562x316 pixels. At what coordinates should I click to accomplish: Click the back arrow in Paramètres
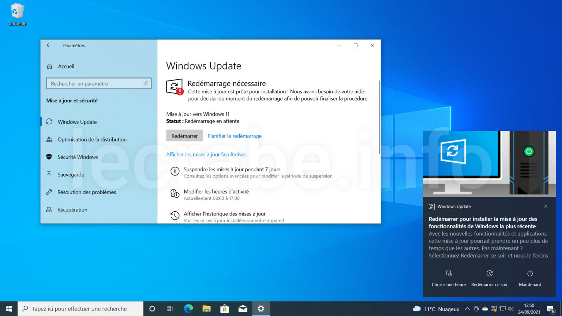49,45
